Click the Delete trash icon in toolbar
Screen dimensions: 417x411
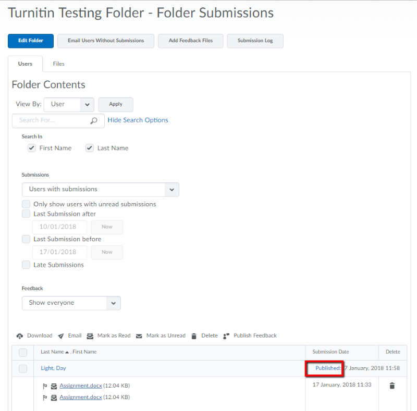[x=194, y=336]
